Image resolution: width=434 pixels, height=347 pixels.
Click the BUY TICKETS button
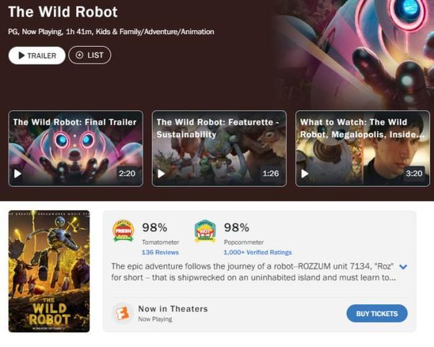click(x=377, y=314)
